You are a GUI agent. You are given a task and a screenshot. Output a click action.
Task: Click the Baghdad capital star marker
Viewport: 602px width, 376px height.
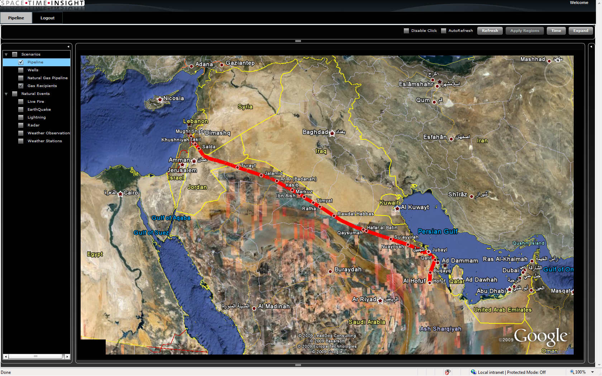pos(332,134)
